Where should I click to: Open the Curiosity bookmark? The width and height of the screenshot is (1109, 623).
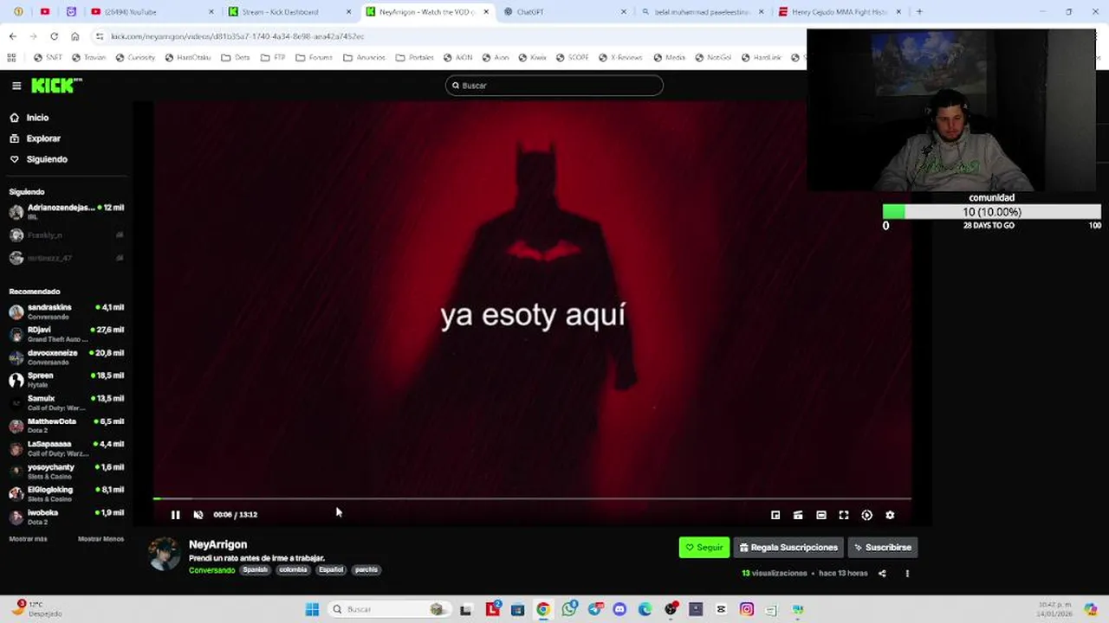tap(136, 58)
